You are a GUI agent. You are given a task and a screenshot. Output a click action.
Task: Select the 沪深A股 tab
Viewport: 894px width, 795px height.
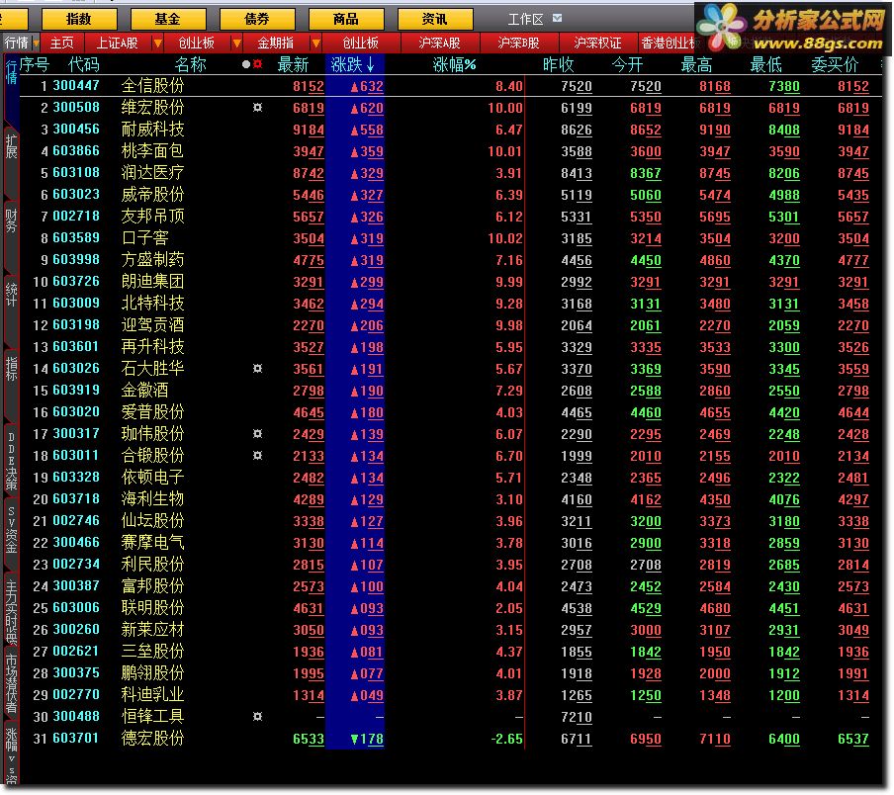click(x=439, y=43)
